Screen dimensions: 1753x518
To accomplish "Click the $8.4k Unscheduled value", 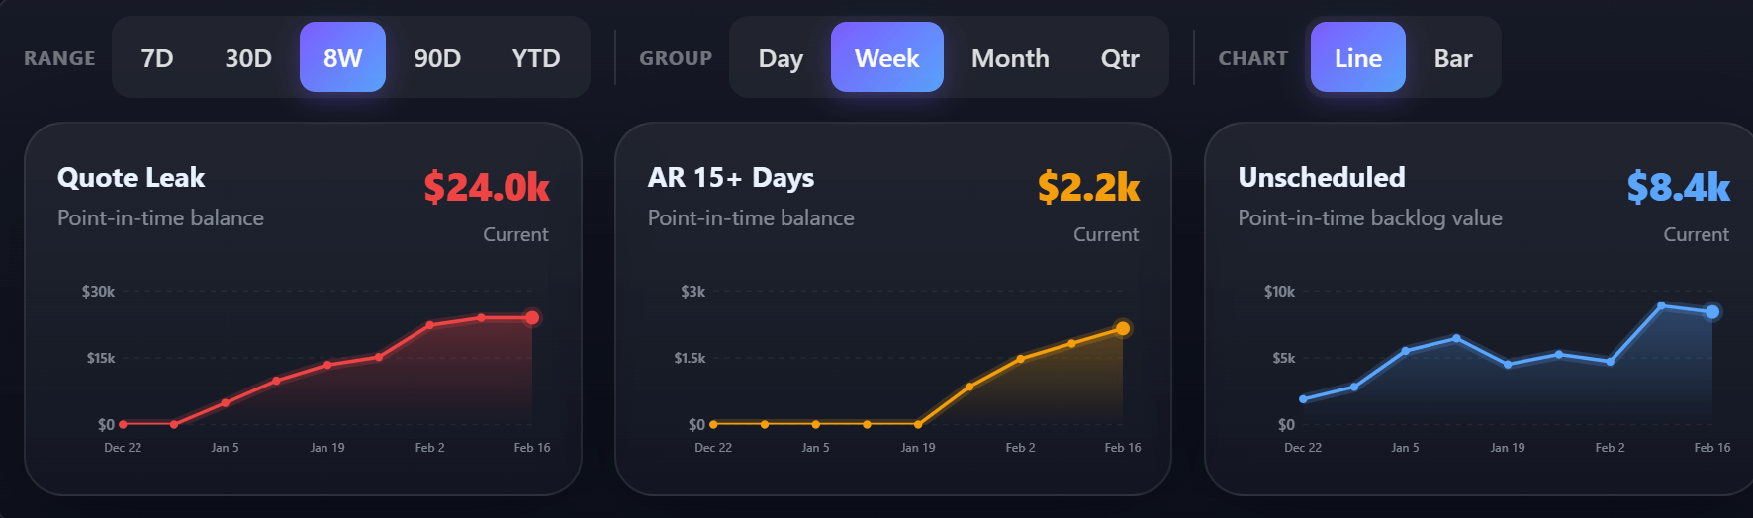I will click(1678, 187).
